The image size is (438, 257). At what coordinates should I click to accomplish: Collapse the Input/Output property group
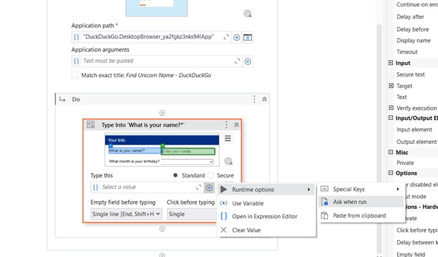coord(391,118)
